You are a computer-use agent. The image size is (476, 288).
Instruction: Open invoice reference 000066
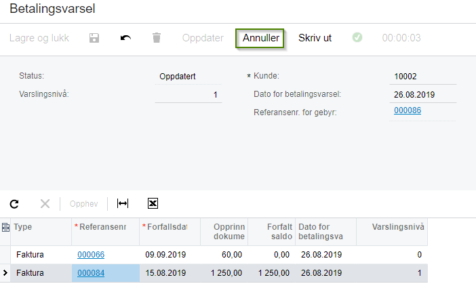point(91,255)
